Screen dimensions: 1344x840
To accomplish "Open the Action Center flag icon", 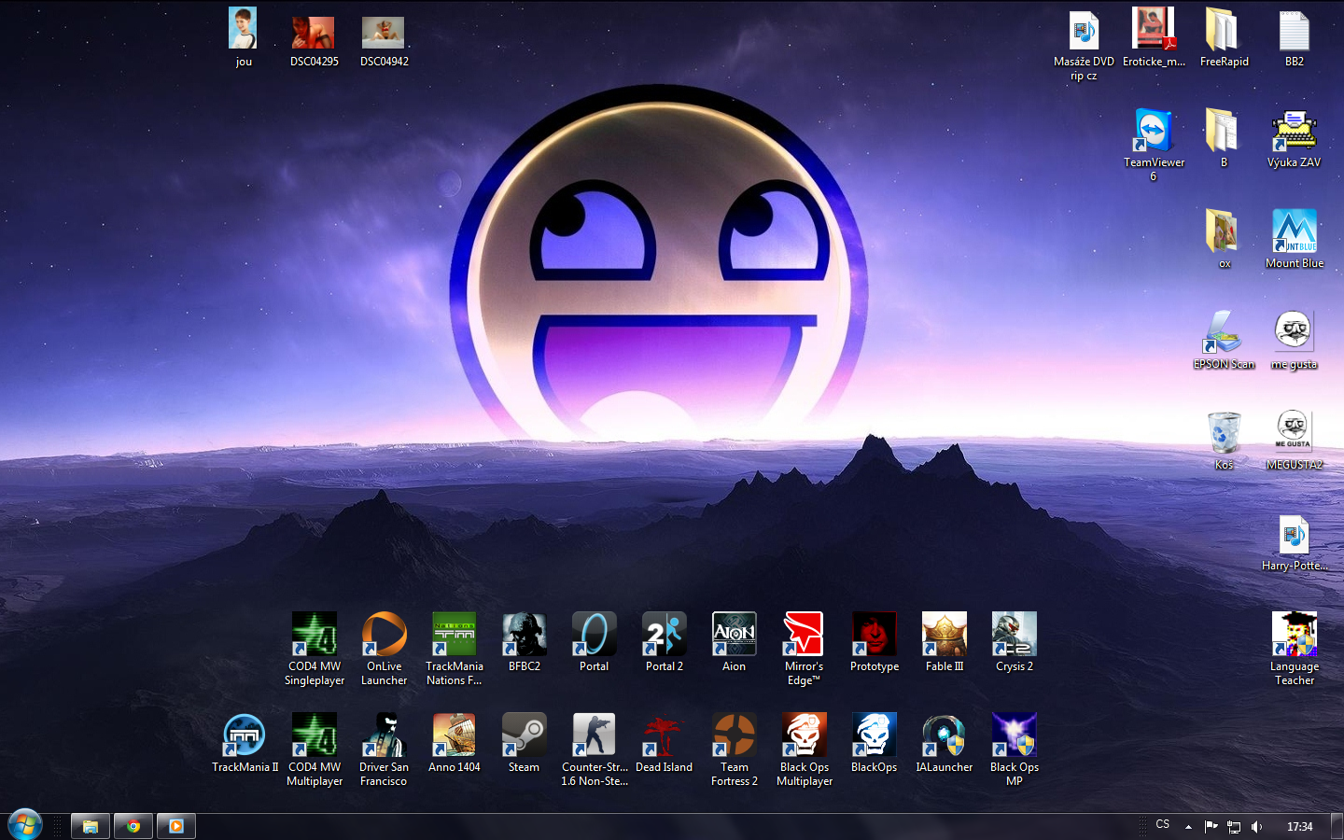I will [x=1211, y=826].
